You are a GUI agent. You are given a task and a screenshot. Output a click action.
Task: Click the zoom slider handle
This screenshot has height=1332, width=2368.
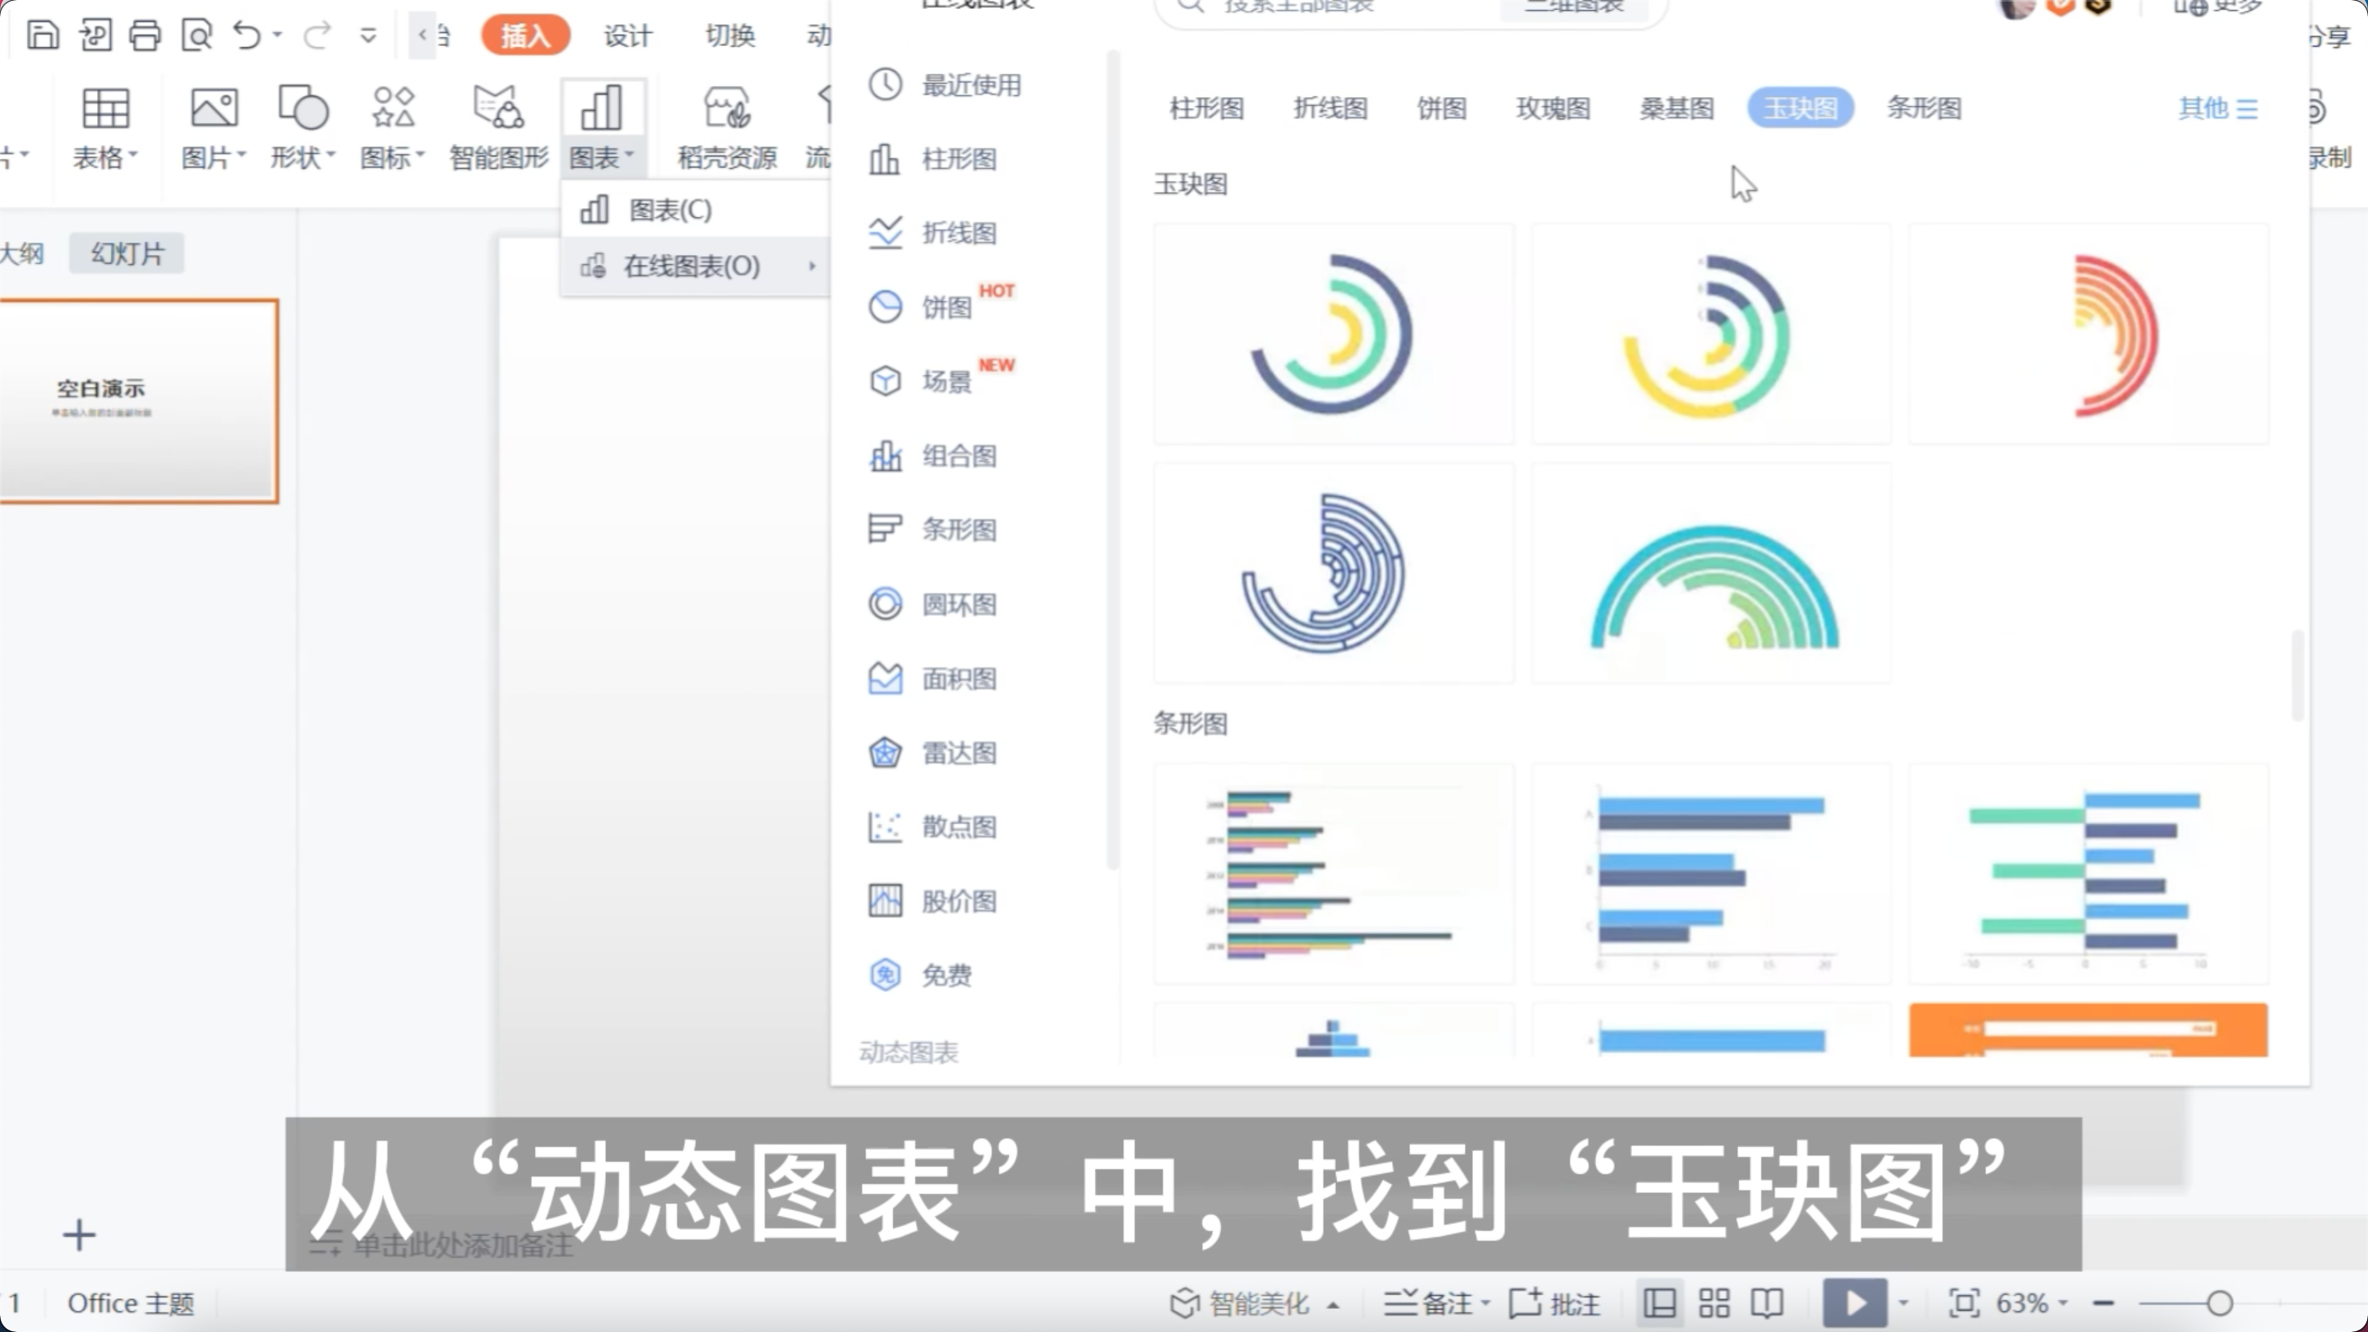click(x=2220, y=1302)
